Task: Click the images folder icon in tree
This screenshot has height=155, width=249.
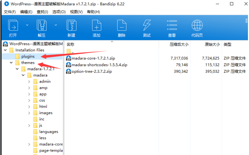Action: pyautogui.click(x=35, y=113)
